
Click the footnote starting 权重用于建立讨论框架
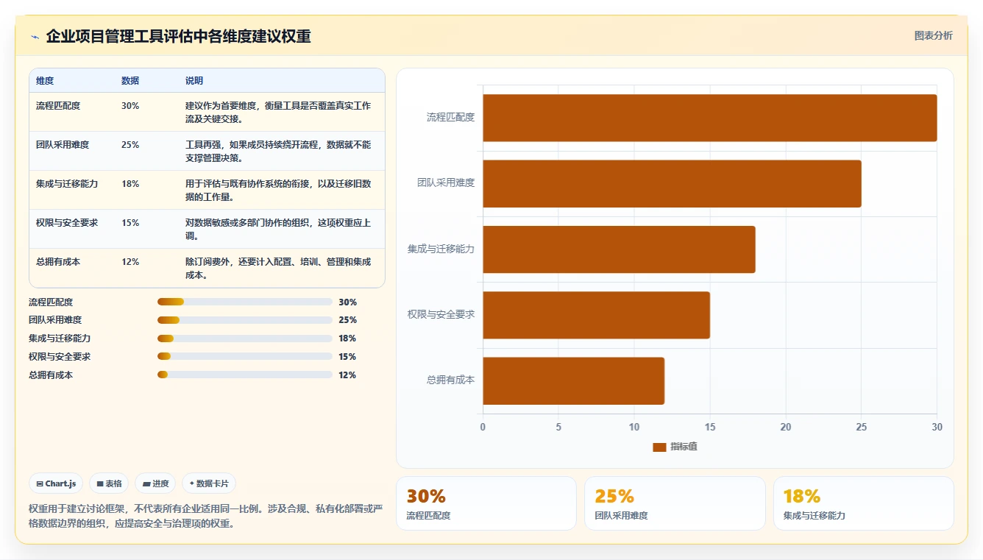(206, 517)
